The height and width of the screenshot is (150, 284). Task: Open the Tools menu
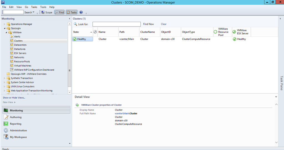(x=43, y=7)
